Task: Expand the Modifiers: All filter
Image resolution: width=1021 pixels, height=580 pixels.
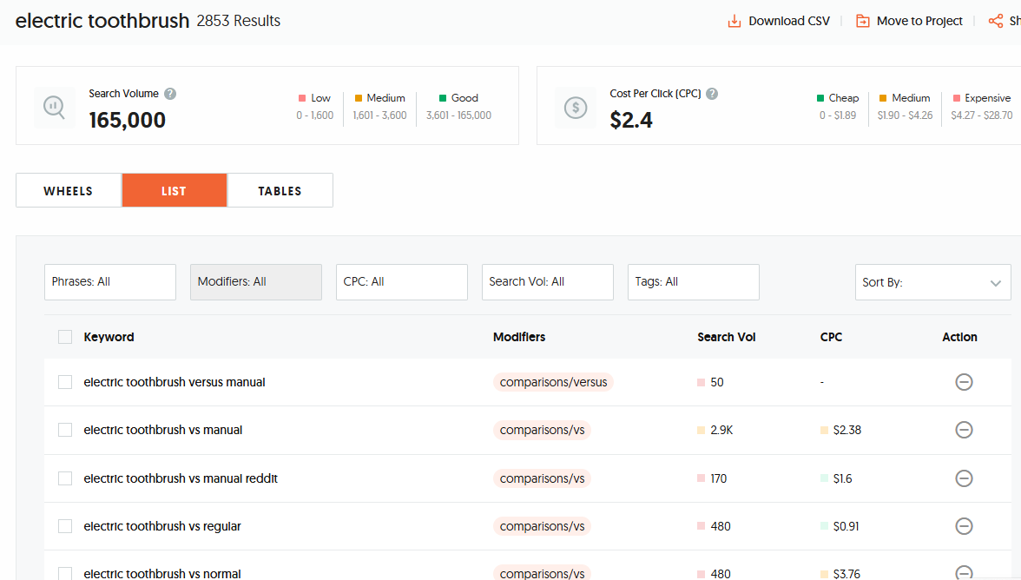Action: (256, 282)
